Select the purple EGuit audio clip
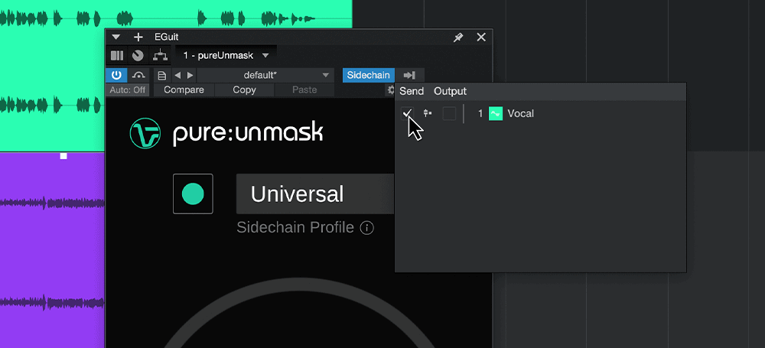The image size is (765, 348). tap(52, 250)
